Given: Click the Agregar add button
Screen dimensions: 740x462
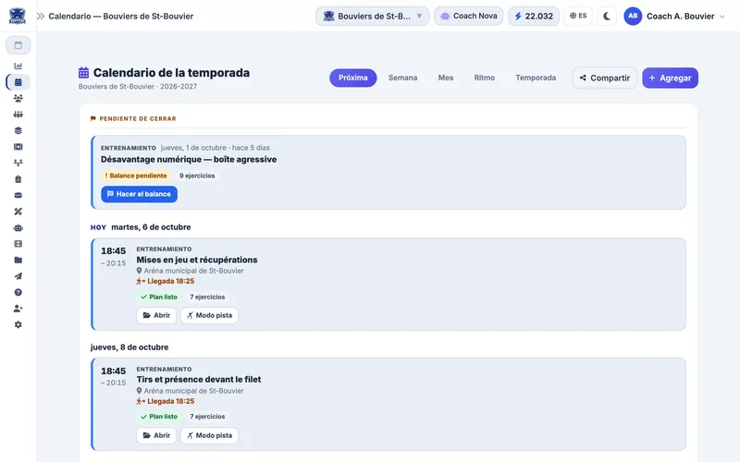Looking at the screenshot, I should 670,78.
